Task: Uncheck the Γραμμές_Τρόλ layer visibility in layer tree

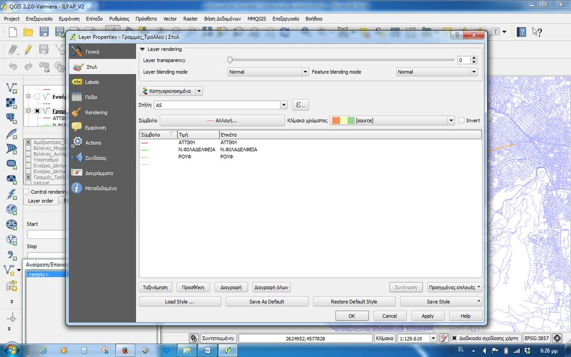Action: pyautogui.click(x=37, y=111)
